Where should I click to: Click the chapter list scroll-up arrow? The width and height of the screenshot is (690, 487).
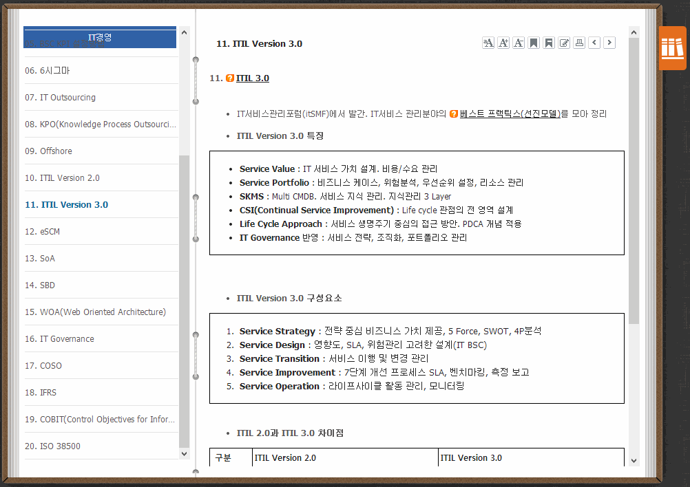185,32
